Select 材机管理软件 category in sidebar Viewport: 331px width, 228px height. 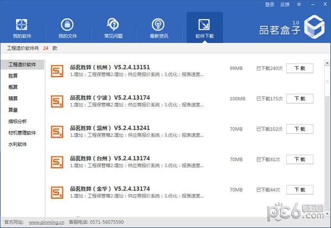coord(22,133)
